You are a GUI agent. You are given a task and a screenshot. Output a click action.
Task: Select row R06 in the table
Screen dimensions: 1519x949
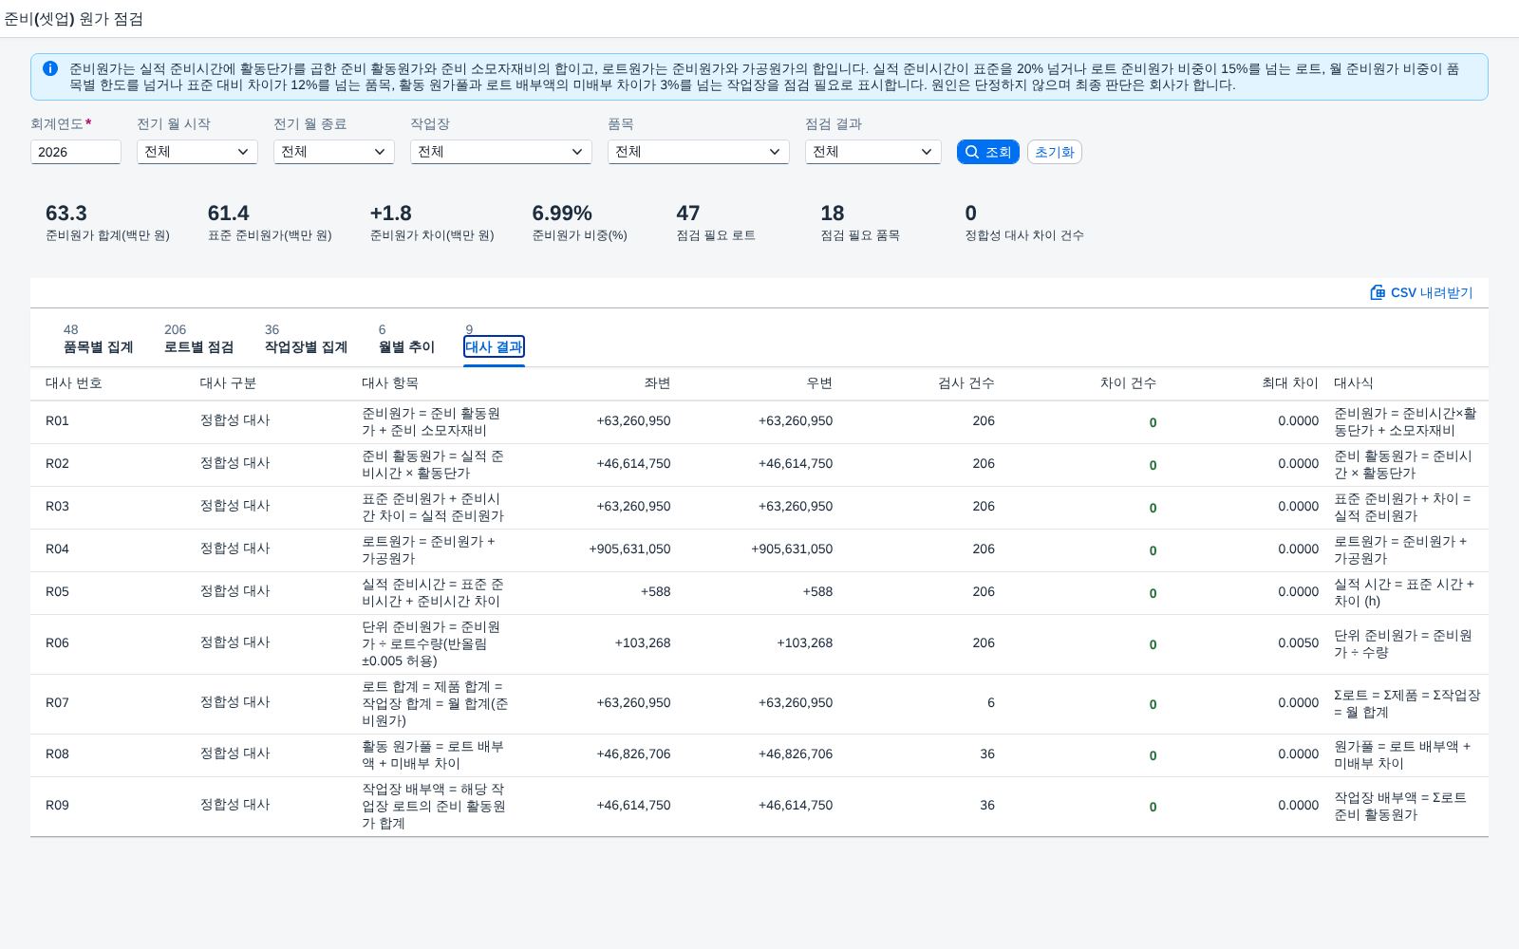click(759, 644)
